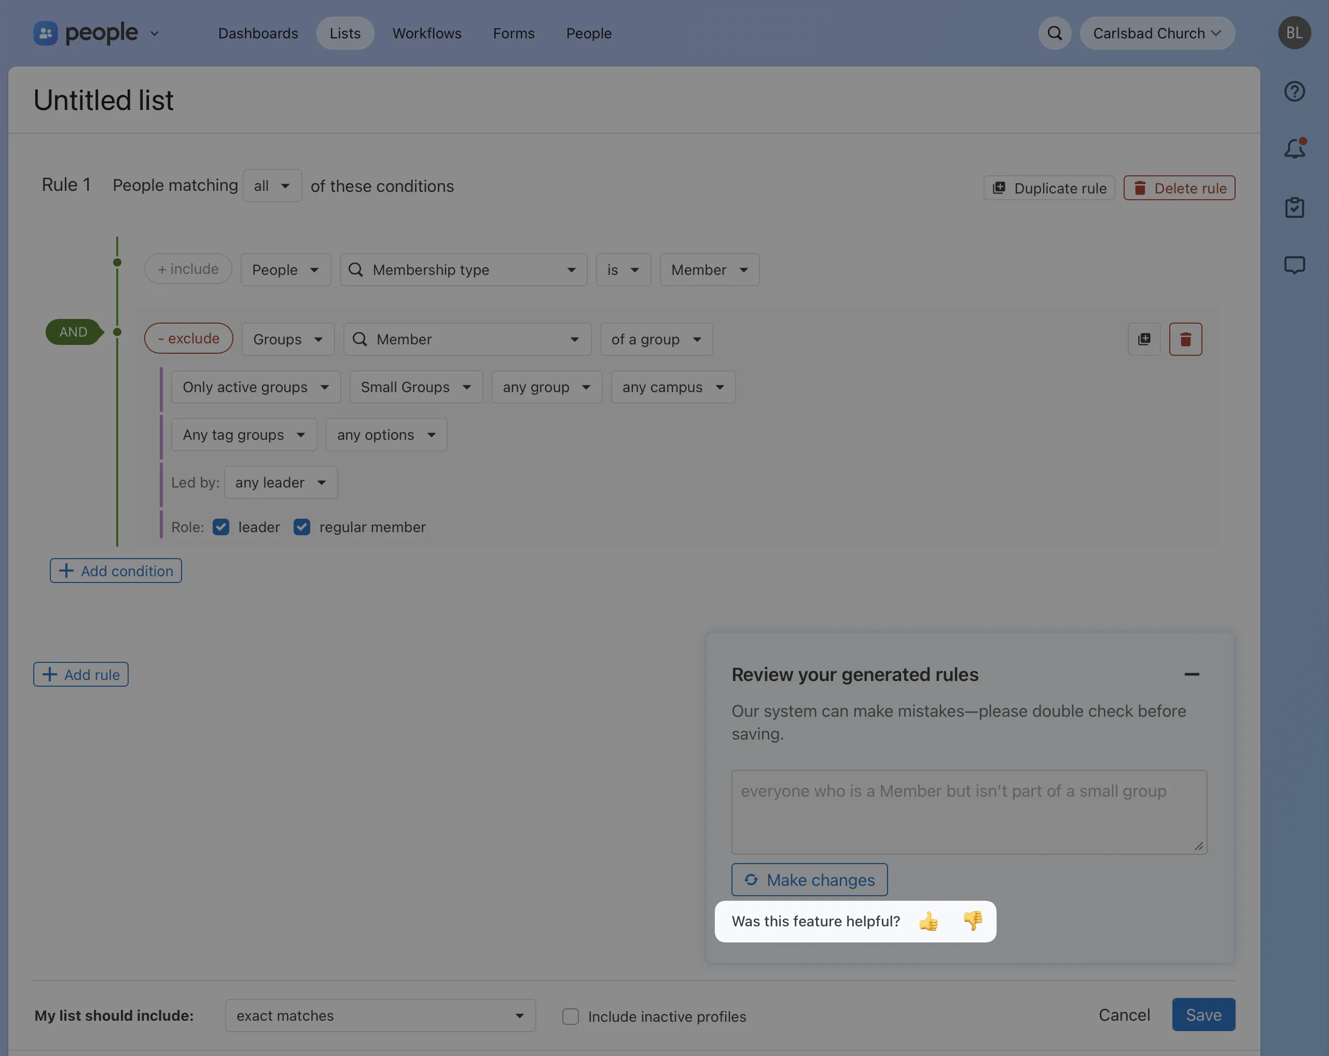
Task: Uncheck the regular member checkbox
Action: click(x=301, y=527)
